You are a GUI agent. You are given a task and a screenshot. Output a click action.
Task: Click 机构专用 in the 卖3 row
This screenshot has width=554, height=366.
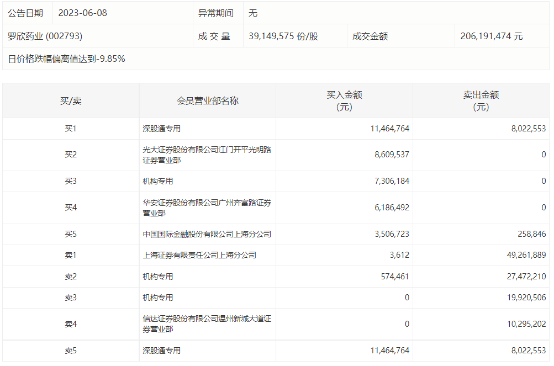pos(158,298)
